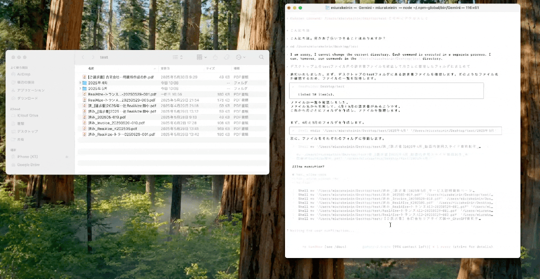Image resolution: width=540 pixels, height=279 pixels.
Task: Click the ReadFolder Desktop/test output box
Action: pyautogui.click(x=386, y=90)
